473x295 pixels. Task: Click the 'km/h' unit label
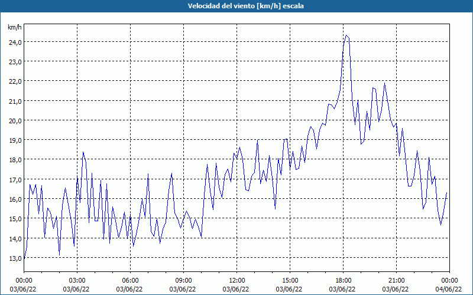pyautogui.click(x=15, y=27)
